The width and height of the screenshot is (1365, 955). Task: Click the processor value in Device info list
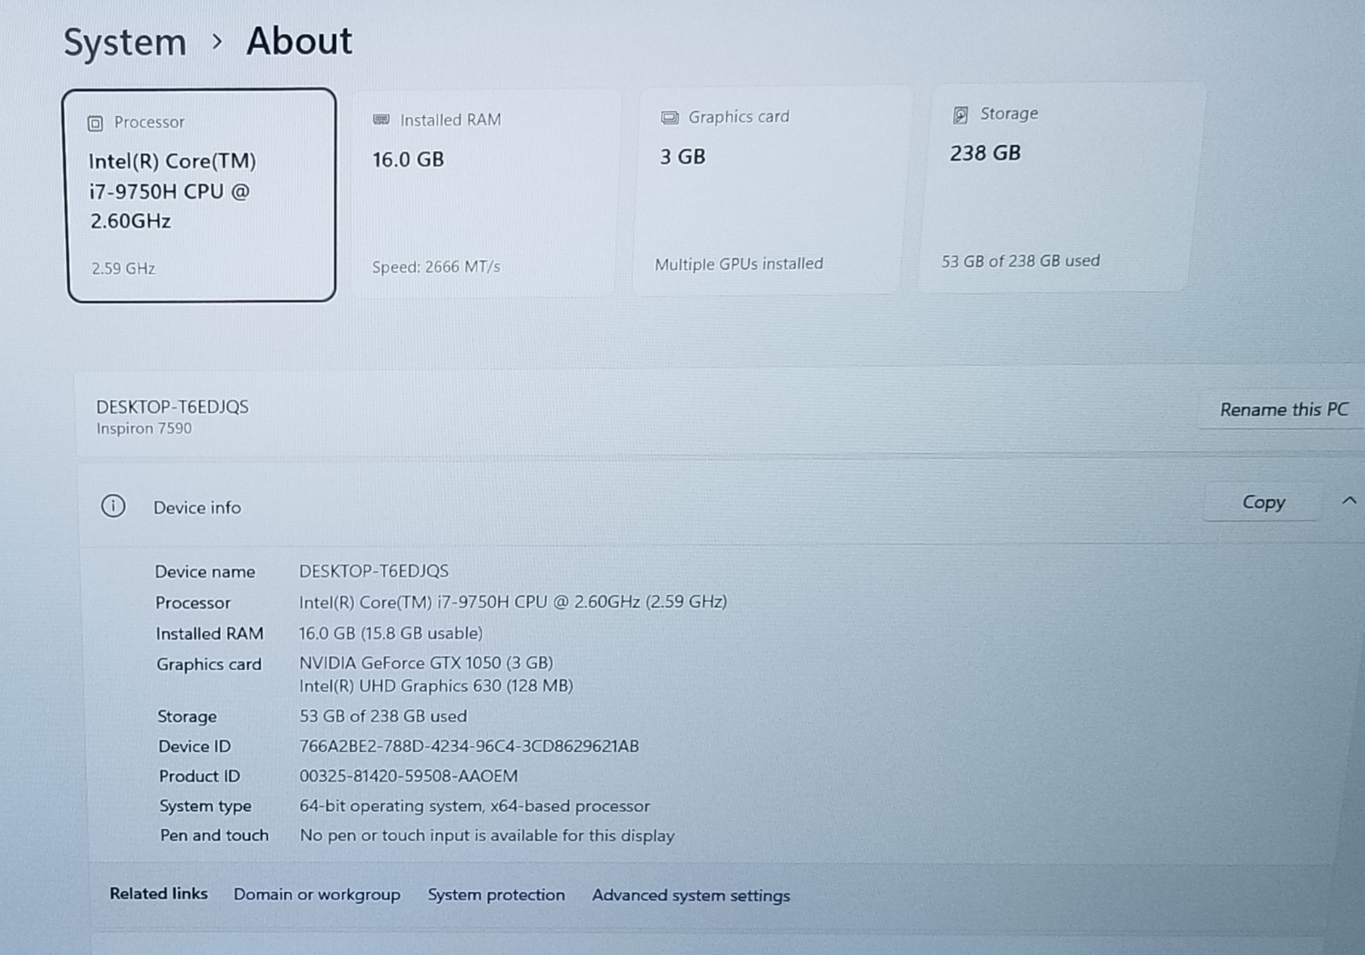click(x=513, y=602)
